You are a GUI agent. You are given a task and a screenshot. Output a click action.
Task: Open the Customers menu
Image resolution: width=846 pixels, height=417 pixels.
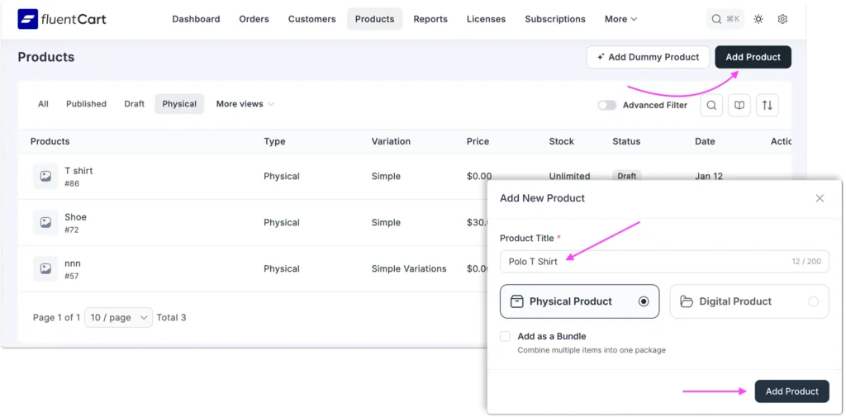click(311, 19)
